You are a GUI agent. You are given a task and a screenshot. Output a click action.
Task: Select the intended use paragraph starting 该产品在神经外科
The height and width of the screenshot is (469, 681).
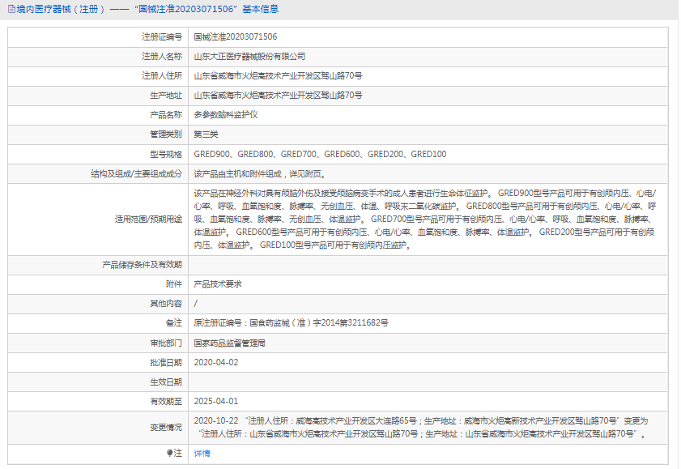pyautogui.click(x=425, y=220)
